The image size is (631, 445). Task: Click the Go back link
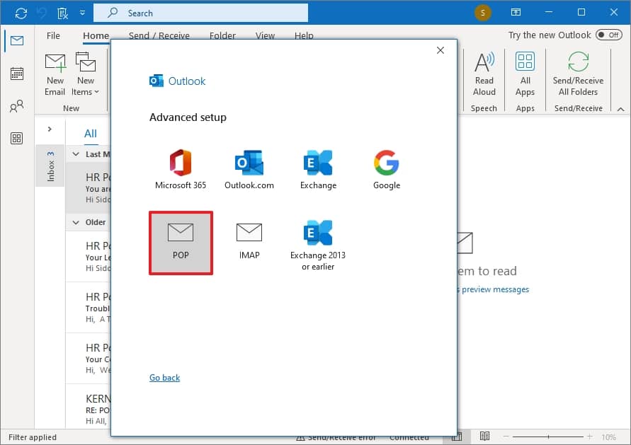coord(164,378)
